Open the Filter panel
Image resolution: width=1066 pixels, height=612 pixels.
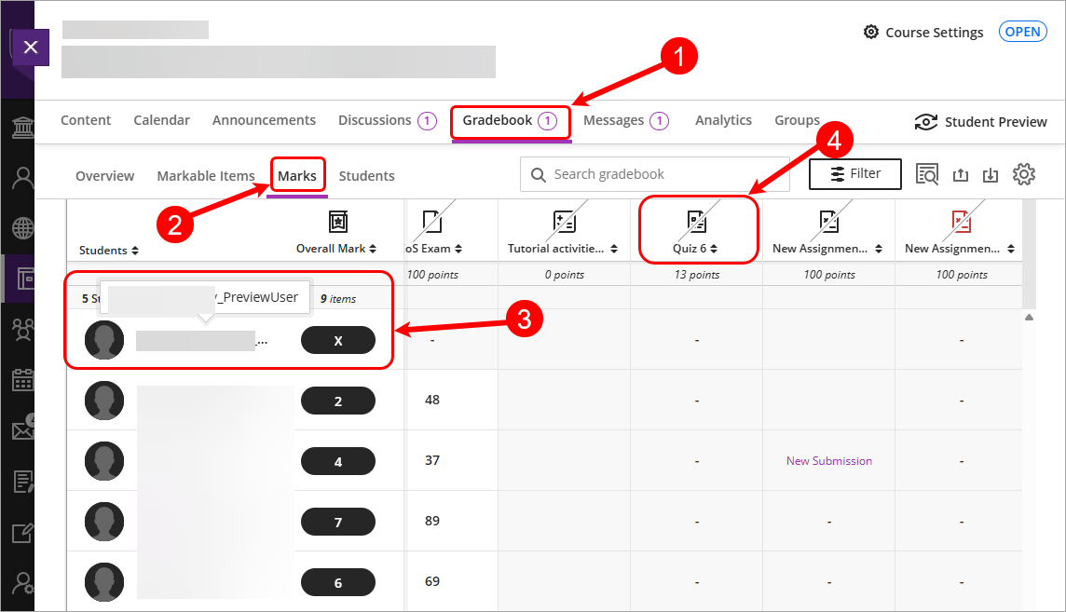coord(854,173)
